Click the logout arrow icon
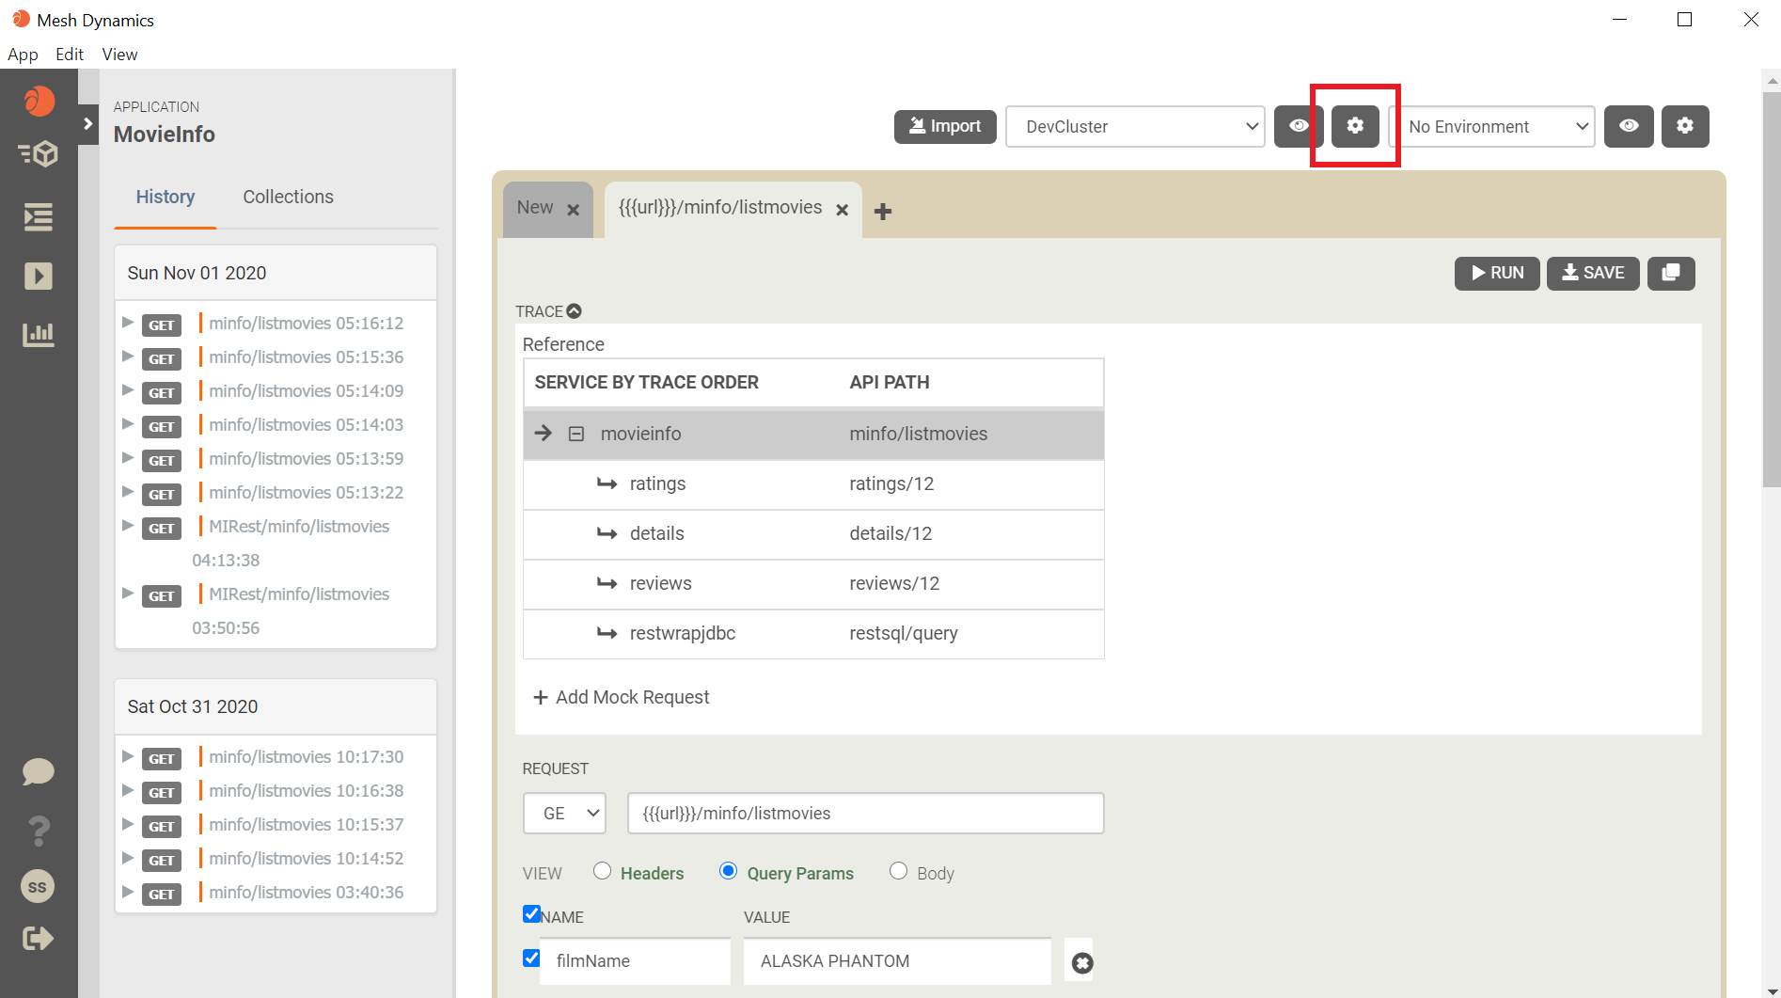Viewport: 1781px width, 998px height. click(x=39, y=939)
